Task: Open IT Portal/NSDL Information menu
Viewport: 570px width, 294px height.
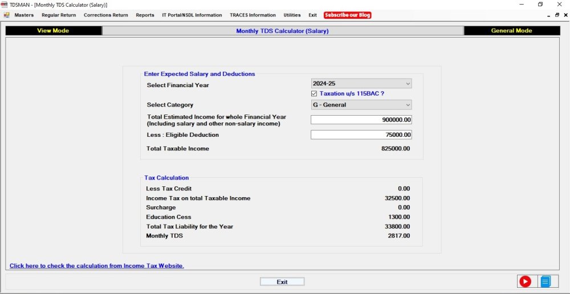Action: [192, 15]
